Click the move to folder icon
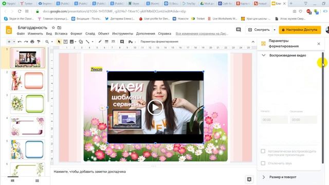The height and width of the screenshot is (185, 329). (60, 28)
